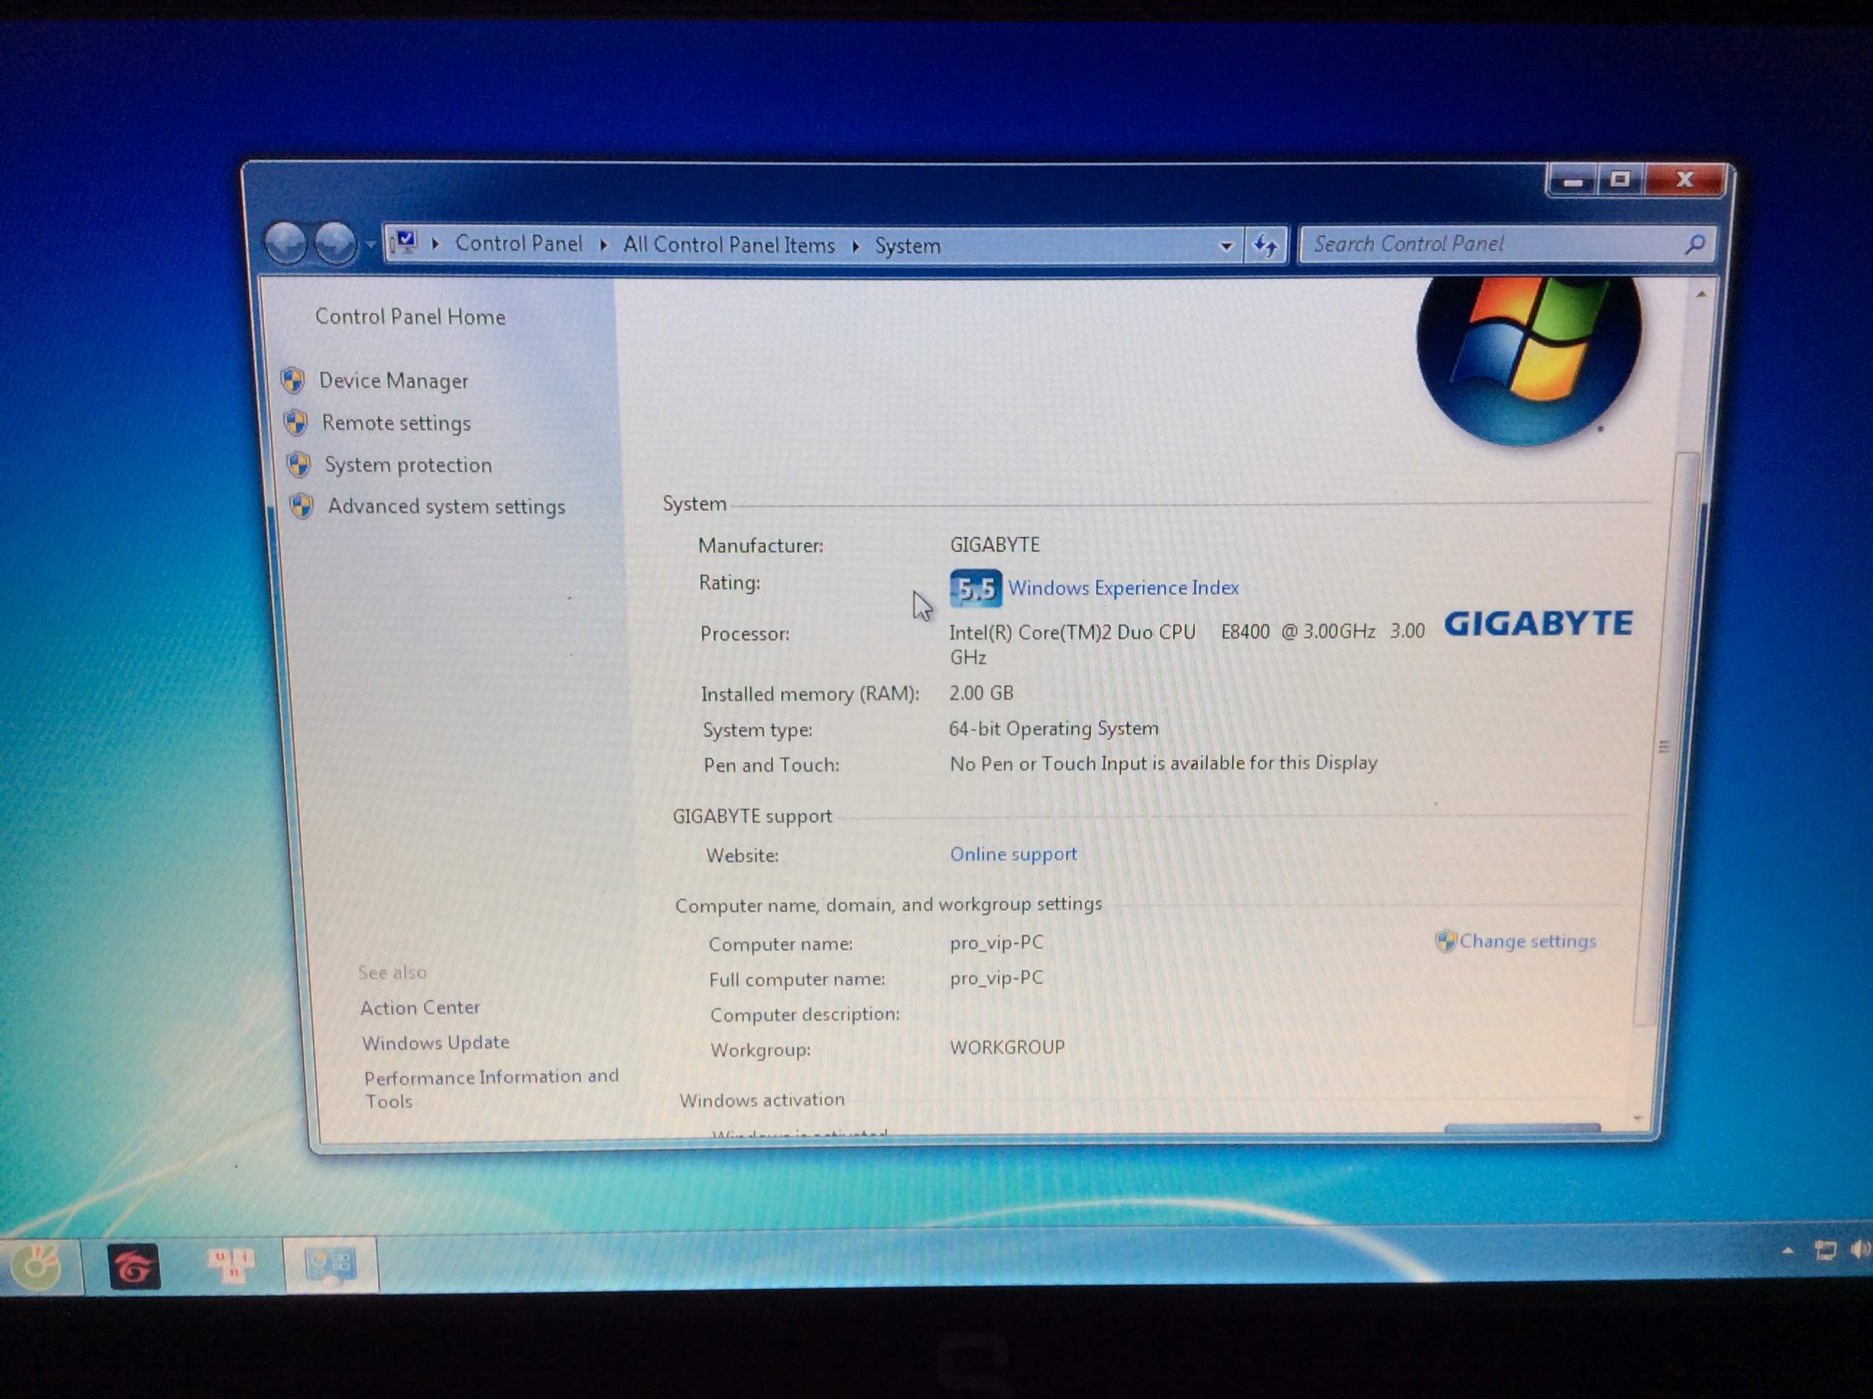This screenshot has height=1399, width=1873.
Task: Open Advanced system settings
Action: tap(447, 507)
